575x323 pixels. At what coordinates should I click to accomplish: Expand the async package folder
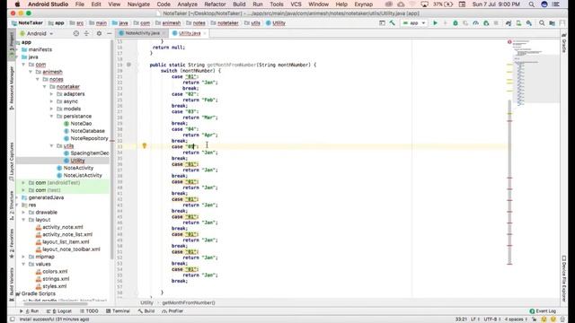pyautogui.click(x=52, y=101)
